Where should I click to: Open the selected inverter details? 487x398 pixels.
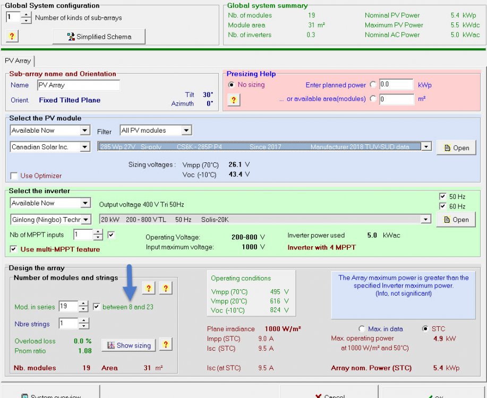(456, 219)
